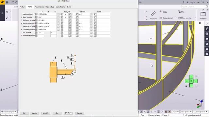
Task: Open the Window ribbon icon
Action: point(203,14)
